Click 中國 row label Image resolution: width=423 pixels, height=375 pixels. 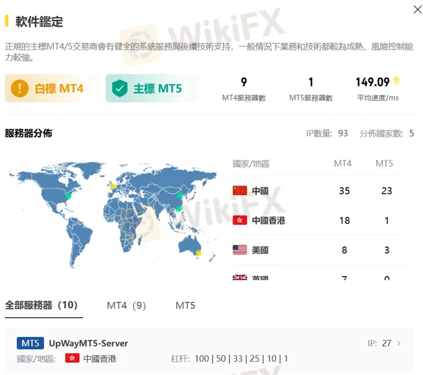[x=260, y=191]
